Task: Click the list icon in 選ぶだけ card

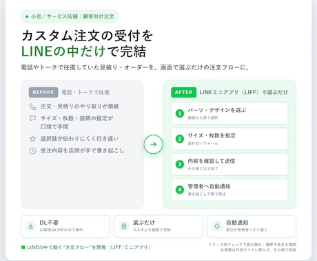Action: (x=124, y=226)
